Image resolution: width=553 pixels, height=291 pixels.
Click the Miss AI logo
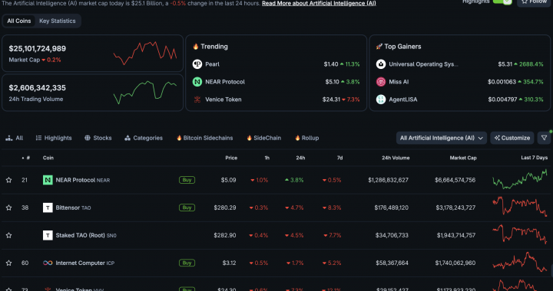381,81
